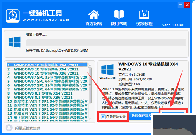The width and height of the screenshot is (196, 135).
Task: Click the Windows logo beside download progress
Action: [x=14, y=42]
